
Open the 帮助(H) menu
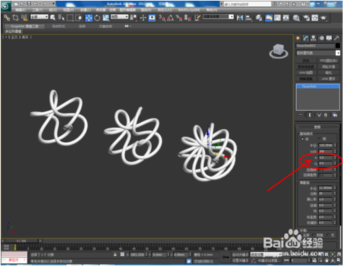[x=212, y=10]
